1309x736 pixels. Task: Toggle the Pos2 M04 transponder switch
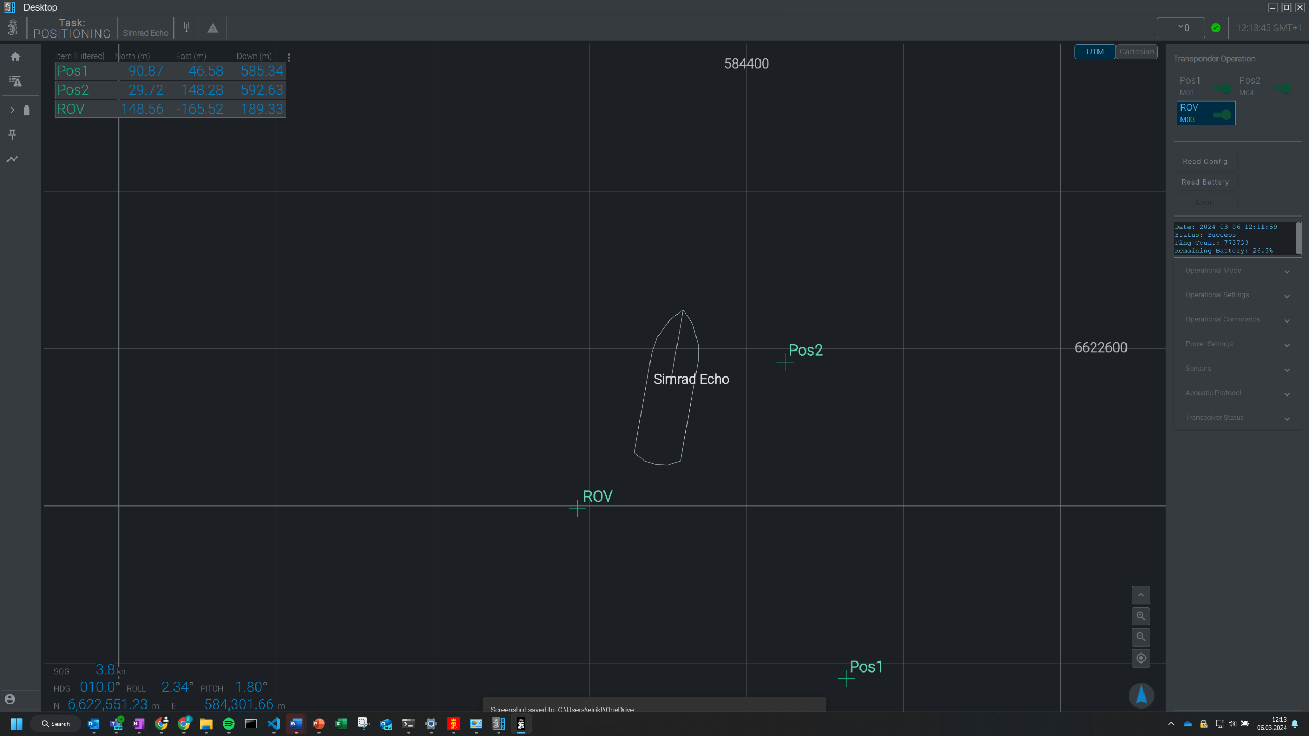coord(1282,88)
